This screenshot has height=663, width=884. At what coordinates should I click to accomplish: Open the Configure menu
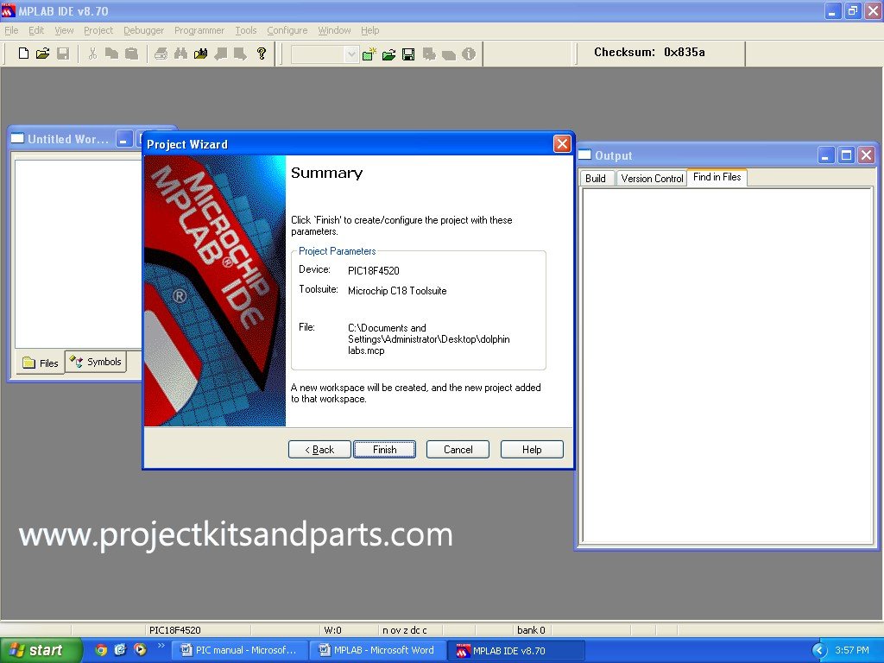pos(287,30)
